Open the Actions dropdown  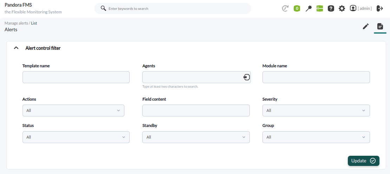(x=73, y=111)
